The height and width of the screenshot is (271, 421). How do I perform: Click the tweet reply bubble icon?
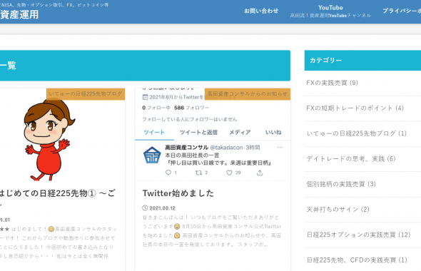168,173
